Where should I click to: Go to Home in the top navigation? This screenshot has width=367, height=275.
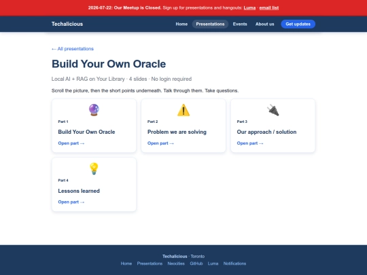(x=181, y=24)
